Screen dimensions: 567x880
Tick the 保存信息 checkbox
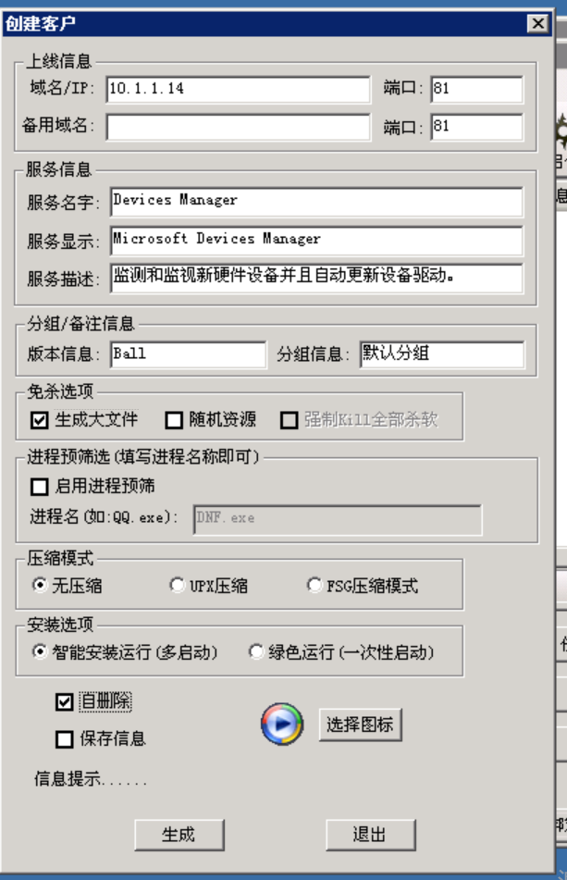[x=65, y=739]
